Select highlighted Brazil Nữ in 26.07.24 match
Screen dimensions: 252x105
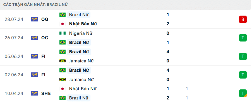click(79, 43)
